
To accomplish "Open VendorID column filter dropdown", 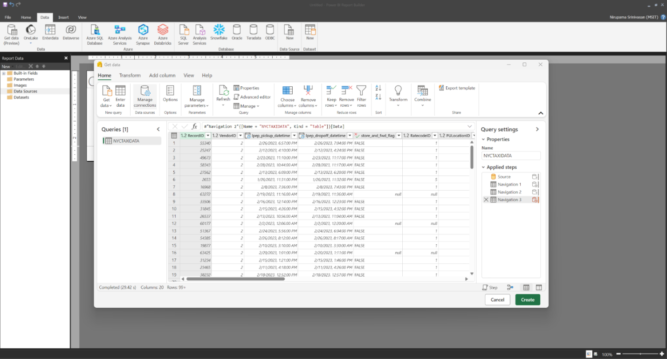I will pyautogui.click(x=241, y=136).
